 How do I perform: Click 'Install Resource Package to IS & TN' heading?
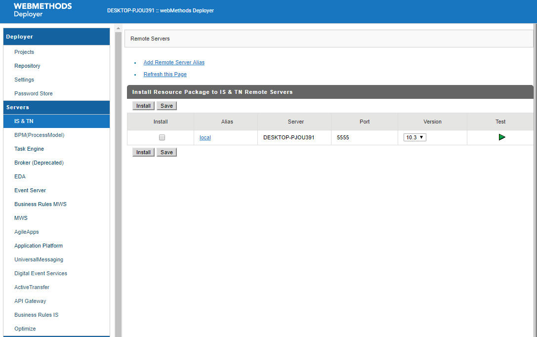click(212, 92)
